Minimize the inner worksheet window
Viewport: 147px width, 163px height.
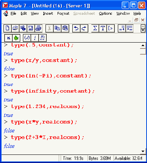[x=130, y=20]
